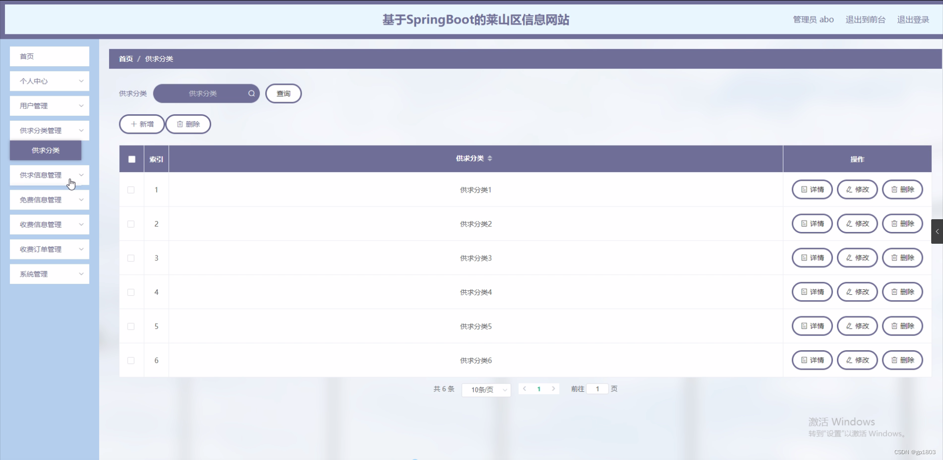Select the 供求分类 submenu item
The height and width of the screenshot is (460, 943).
[46, 151]
